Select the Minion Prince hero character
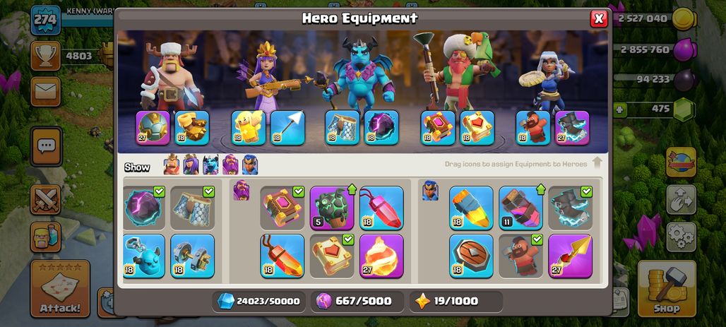Viewport: 726px width, 327px height. pos(359,74)
